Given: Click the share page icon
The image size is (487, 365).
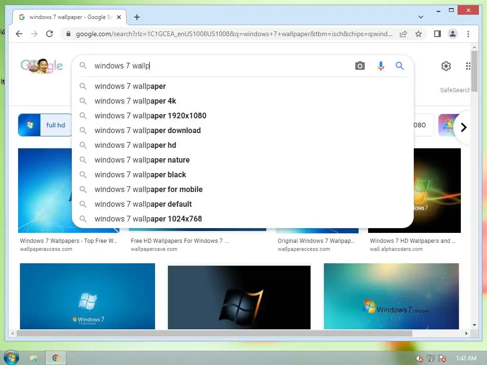Looking at the screenshot, I should pyautogui.click(x=403, y=34).
